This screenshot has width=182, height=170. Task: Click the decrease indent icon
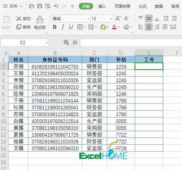(x=166, y=18)
